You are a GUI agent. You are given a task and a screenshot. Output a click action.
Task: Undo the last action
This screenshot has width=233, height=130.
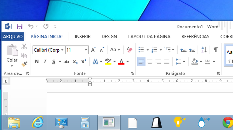pos(30,26)
